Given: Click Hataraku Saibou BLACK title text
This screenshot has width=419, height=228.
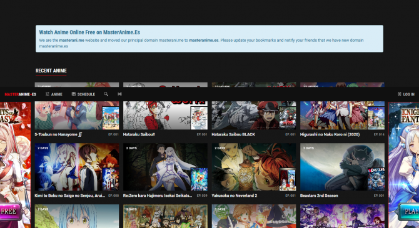Looking at the screenshot, I should pos(233,134).
